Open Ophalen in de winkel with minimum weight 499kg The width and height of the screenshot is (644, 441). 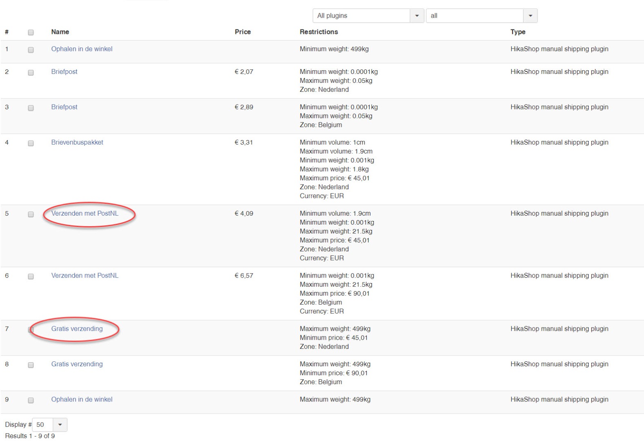[82, 49]
